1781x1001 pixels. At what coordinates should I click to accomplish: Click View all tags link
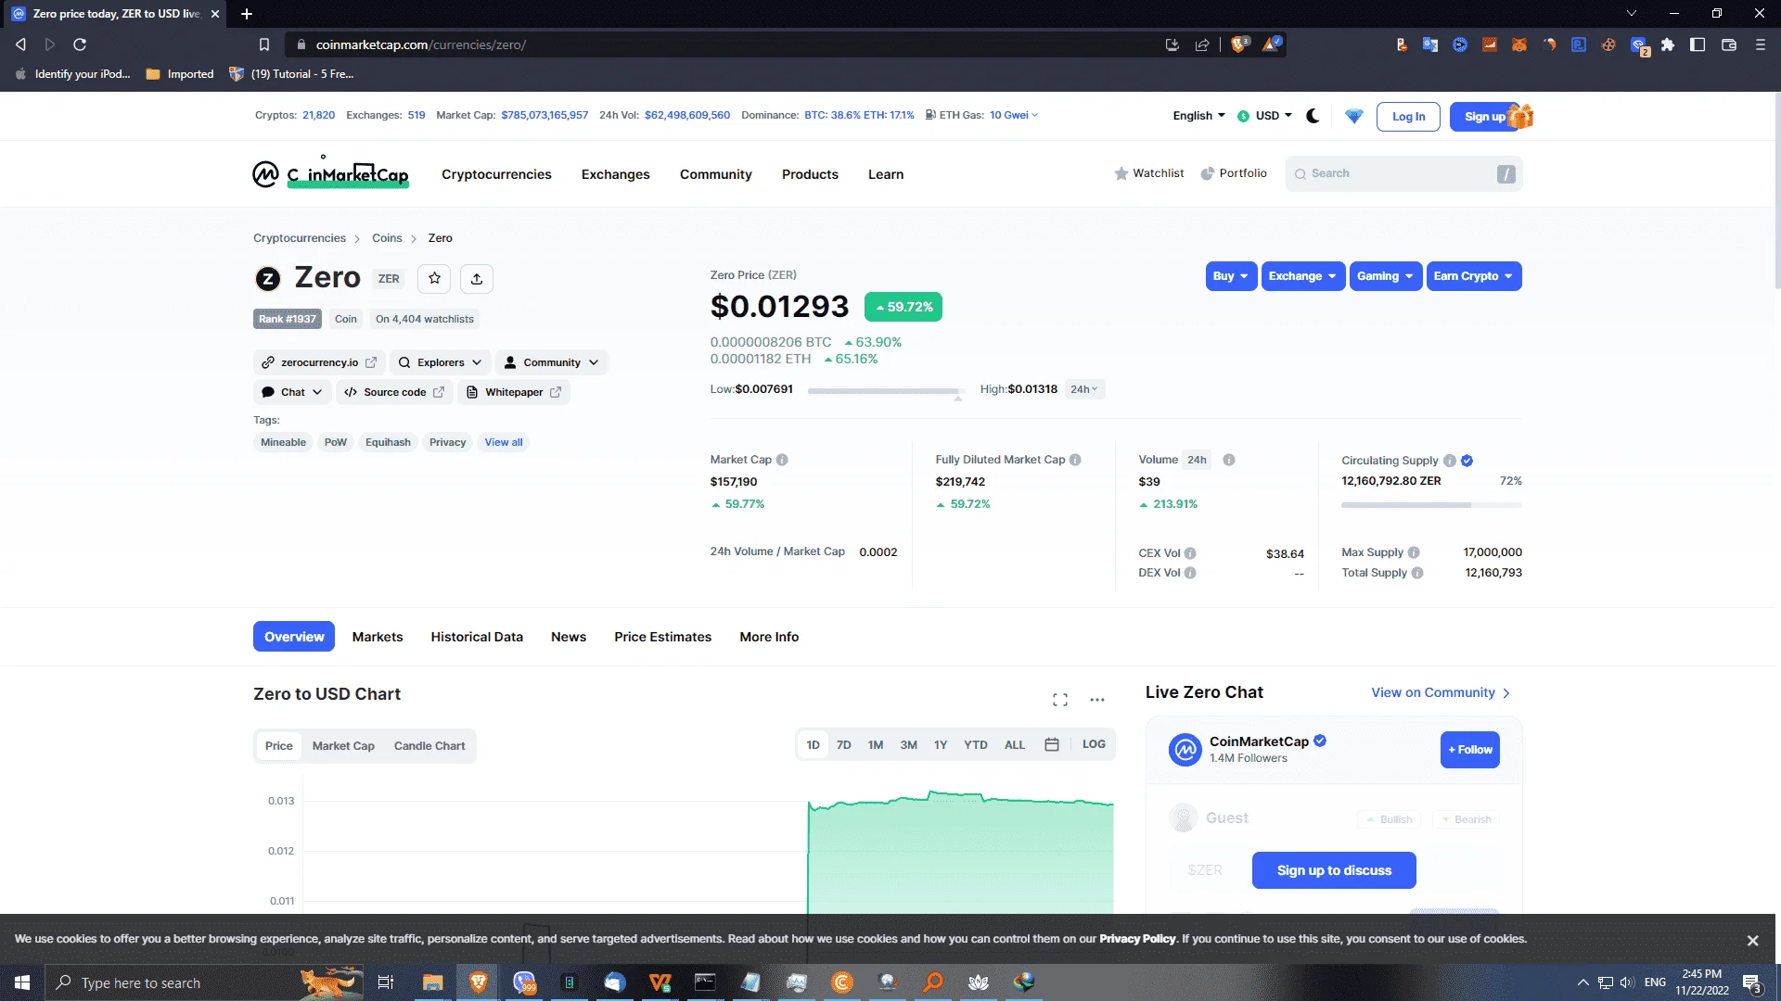pyautogui.click(x=504, y=442)
